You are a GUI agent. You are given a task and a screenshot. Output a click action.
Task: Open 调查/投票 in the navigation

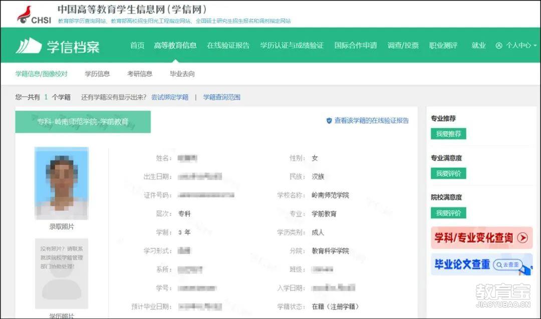(403, 46)
